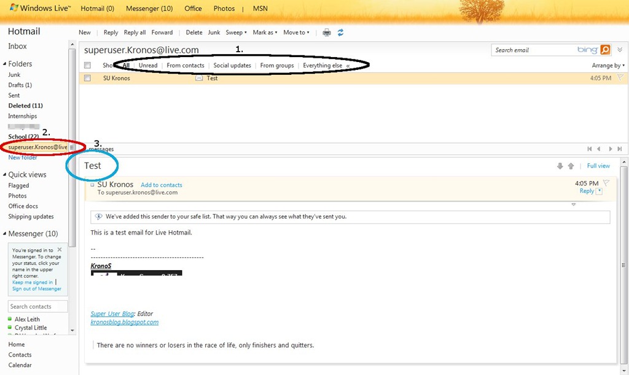Click the left sidebar scrollbar
Image resolution: width=629 pixels, height=375 pixels.
[72, 147]
